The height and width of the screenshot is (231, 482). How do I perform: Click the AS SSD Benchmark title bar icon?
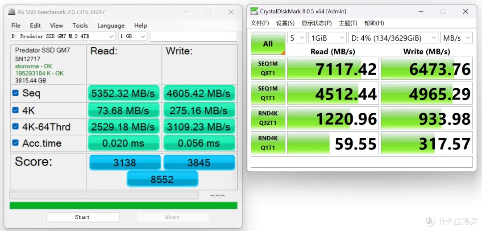[12, 12]
